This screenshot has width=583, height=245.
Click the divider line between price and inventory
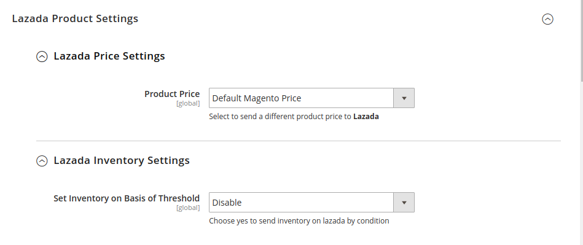(x=298, y=141)
